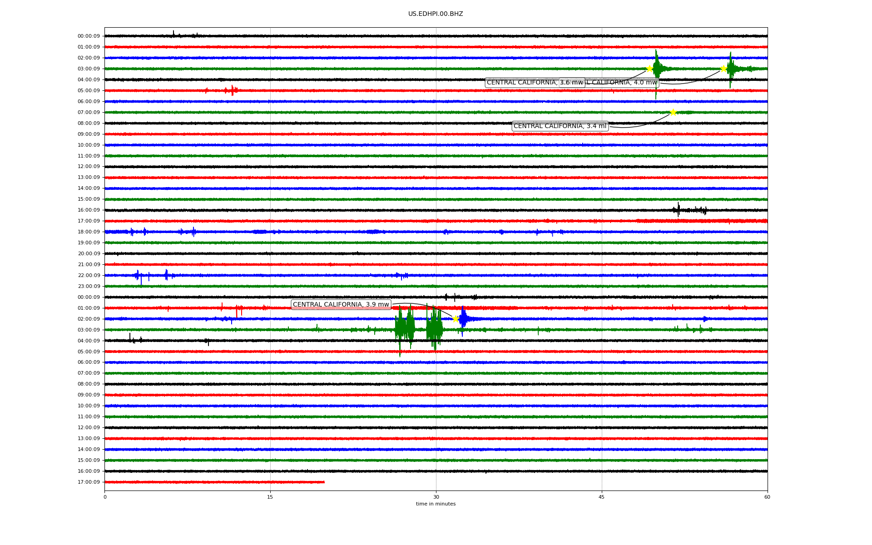Click the time in minutes axis label
The image size is (872, 545).
pos(436,504)
